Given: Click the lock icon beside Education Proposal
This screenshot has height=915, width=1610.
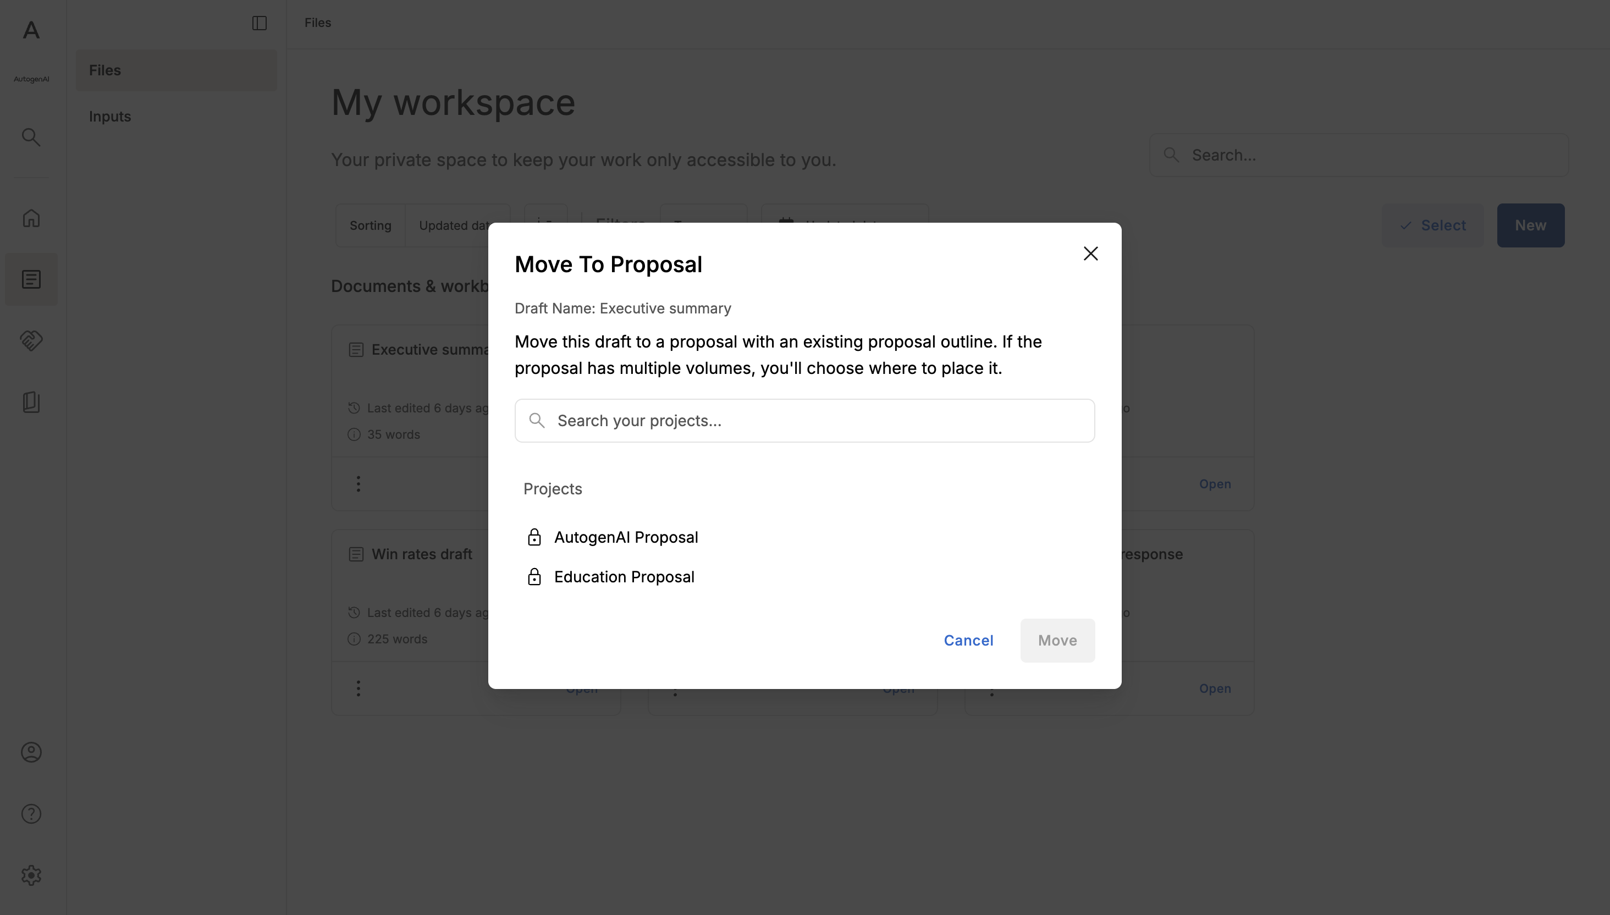Looking at the screenshot, I should (x=533, y=577).
